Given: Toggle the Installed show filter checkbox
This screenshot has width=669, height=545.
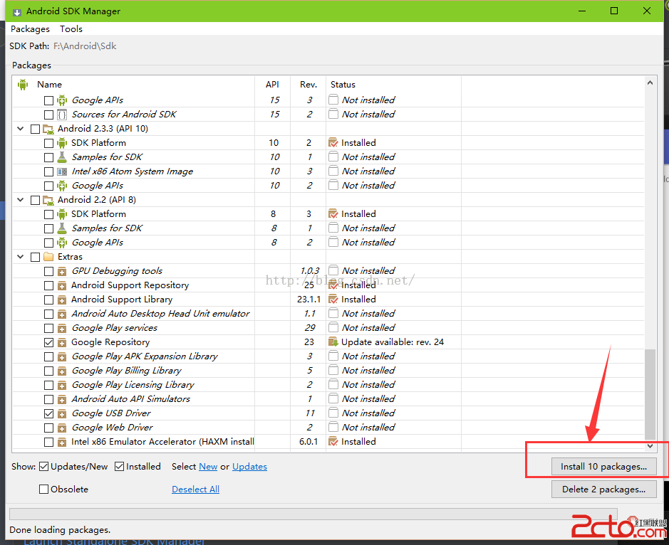Looking at the screenshot, I should 120,467.
